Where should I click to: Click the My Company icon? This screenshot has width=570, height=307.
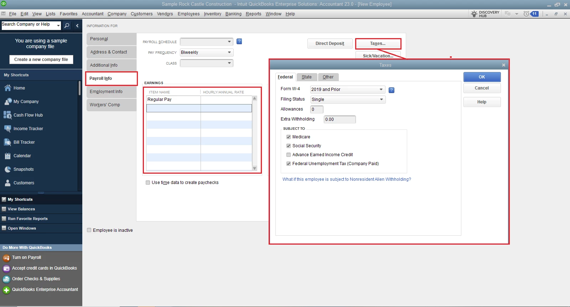coord(7,102)
